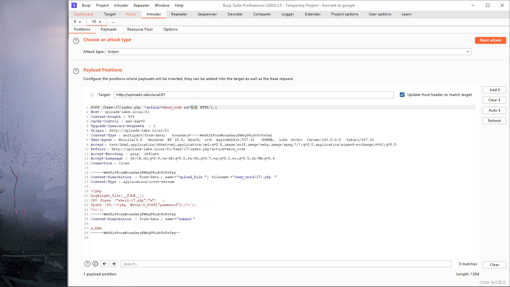Open help for Choose an attack type
510x287 pixels.
[x=76, y=41]
